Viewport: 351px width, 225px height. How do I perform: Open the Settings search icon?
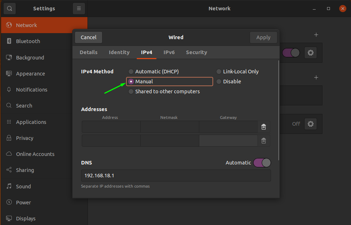click(x=9, y=9)
